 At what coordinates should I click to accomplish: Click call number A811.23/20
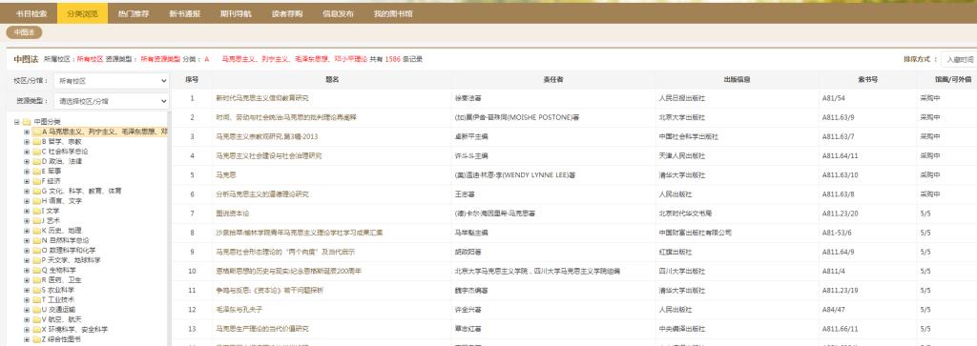[841, 214]
